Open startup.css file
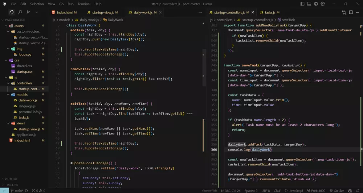This screenshot has width=363, height=193. point(24,72)
